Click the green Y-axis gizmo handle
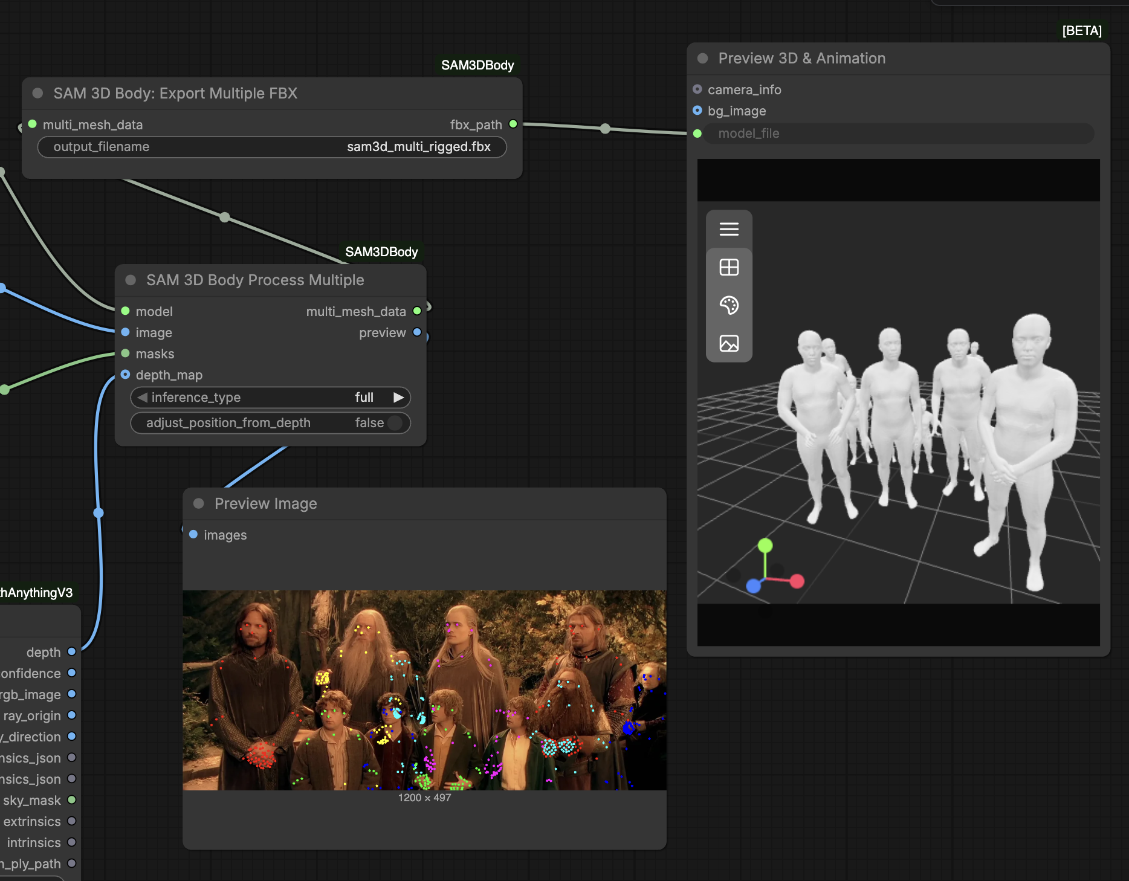 tap(765, 546)
